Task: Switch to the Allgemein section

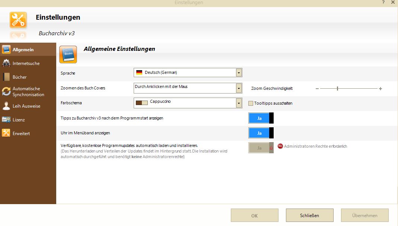Action: click(x=28, y=50)
